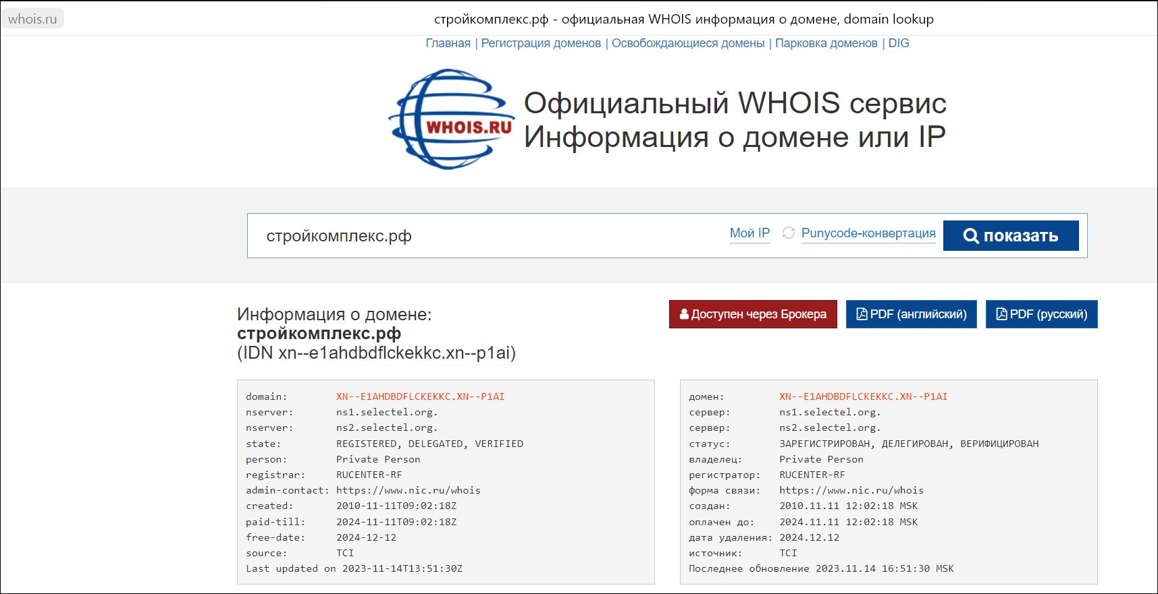
Task: Click the регистратор RUCENTER-RF value
Action: click(x=812, y=475)
